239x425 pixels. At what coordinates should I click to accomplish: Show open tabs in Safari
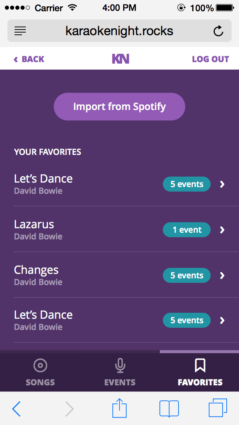click(218, 408)
